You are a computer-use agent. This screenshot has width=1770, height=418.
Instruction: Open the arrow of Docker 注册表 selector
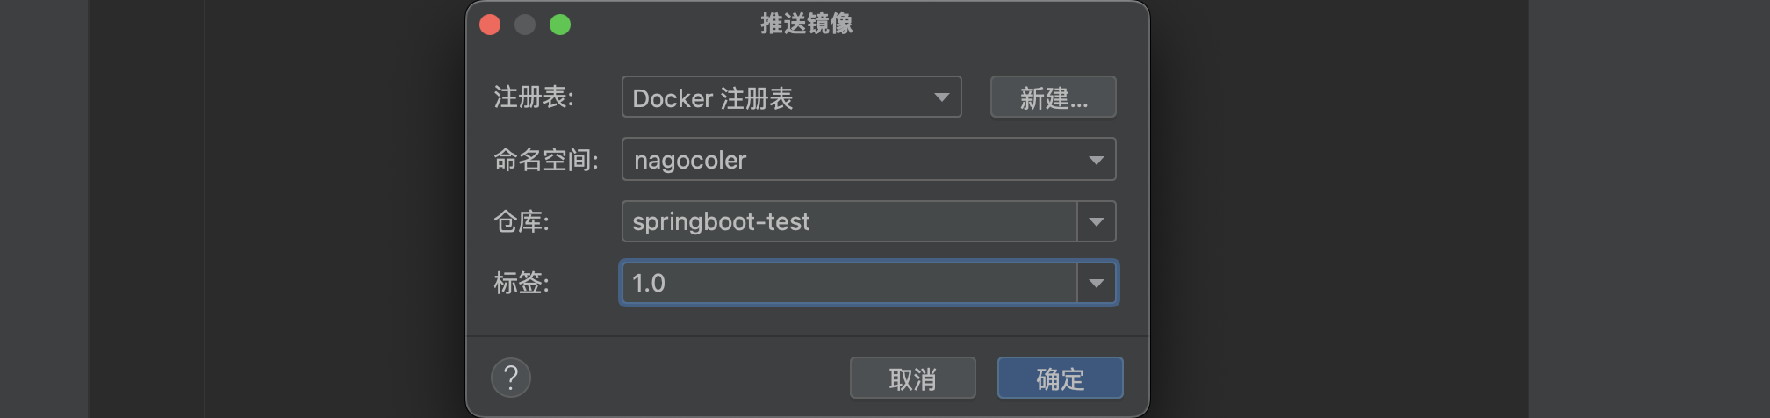942,97
